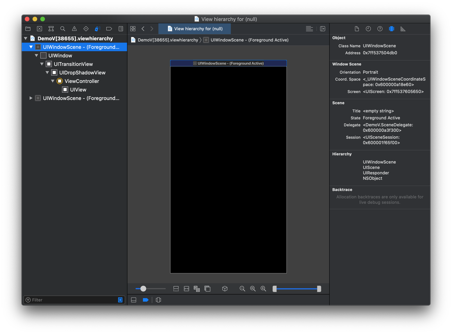This screenshot has height=334, width=452.
Task: Toggle show clipped content button
Action: [176, 289]
